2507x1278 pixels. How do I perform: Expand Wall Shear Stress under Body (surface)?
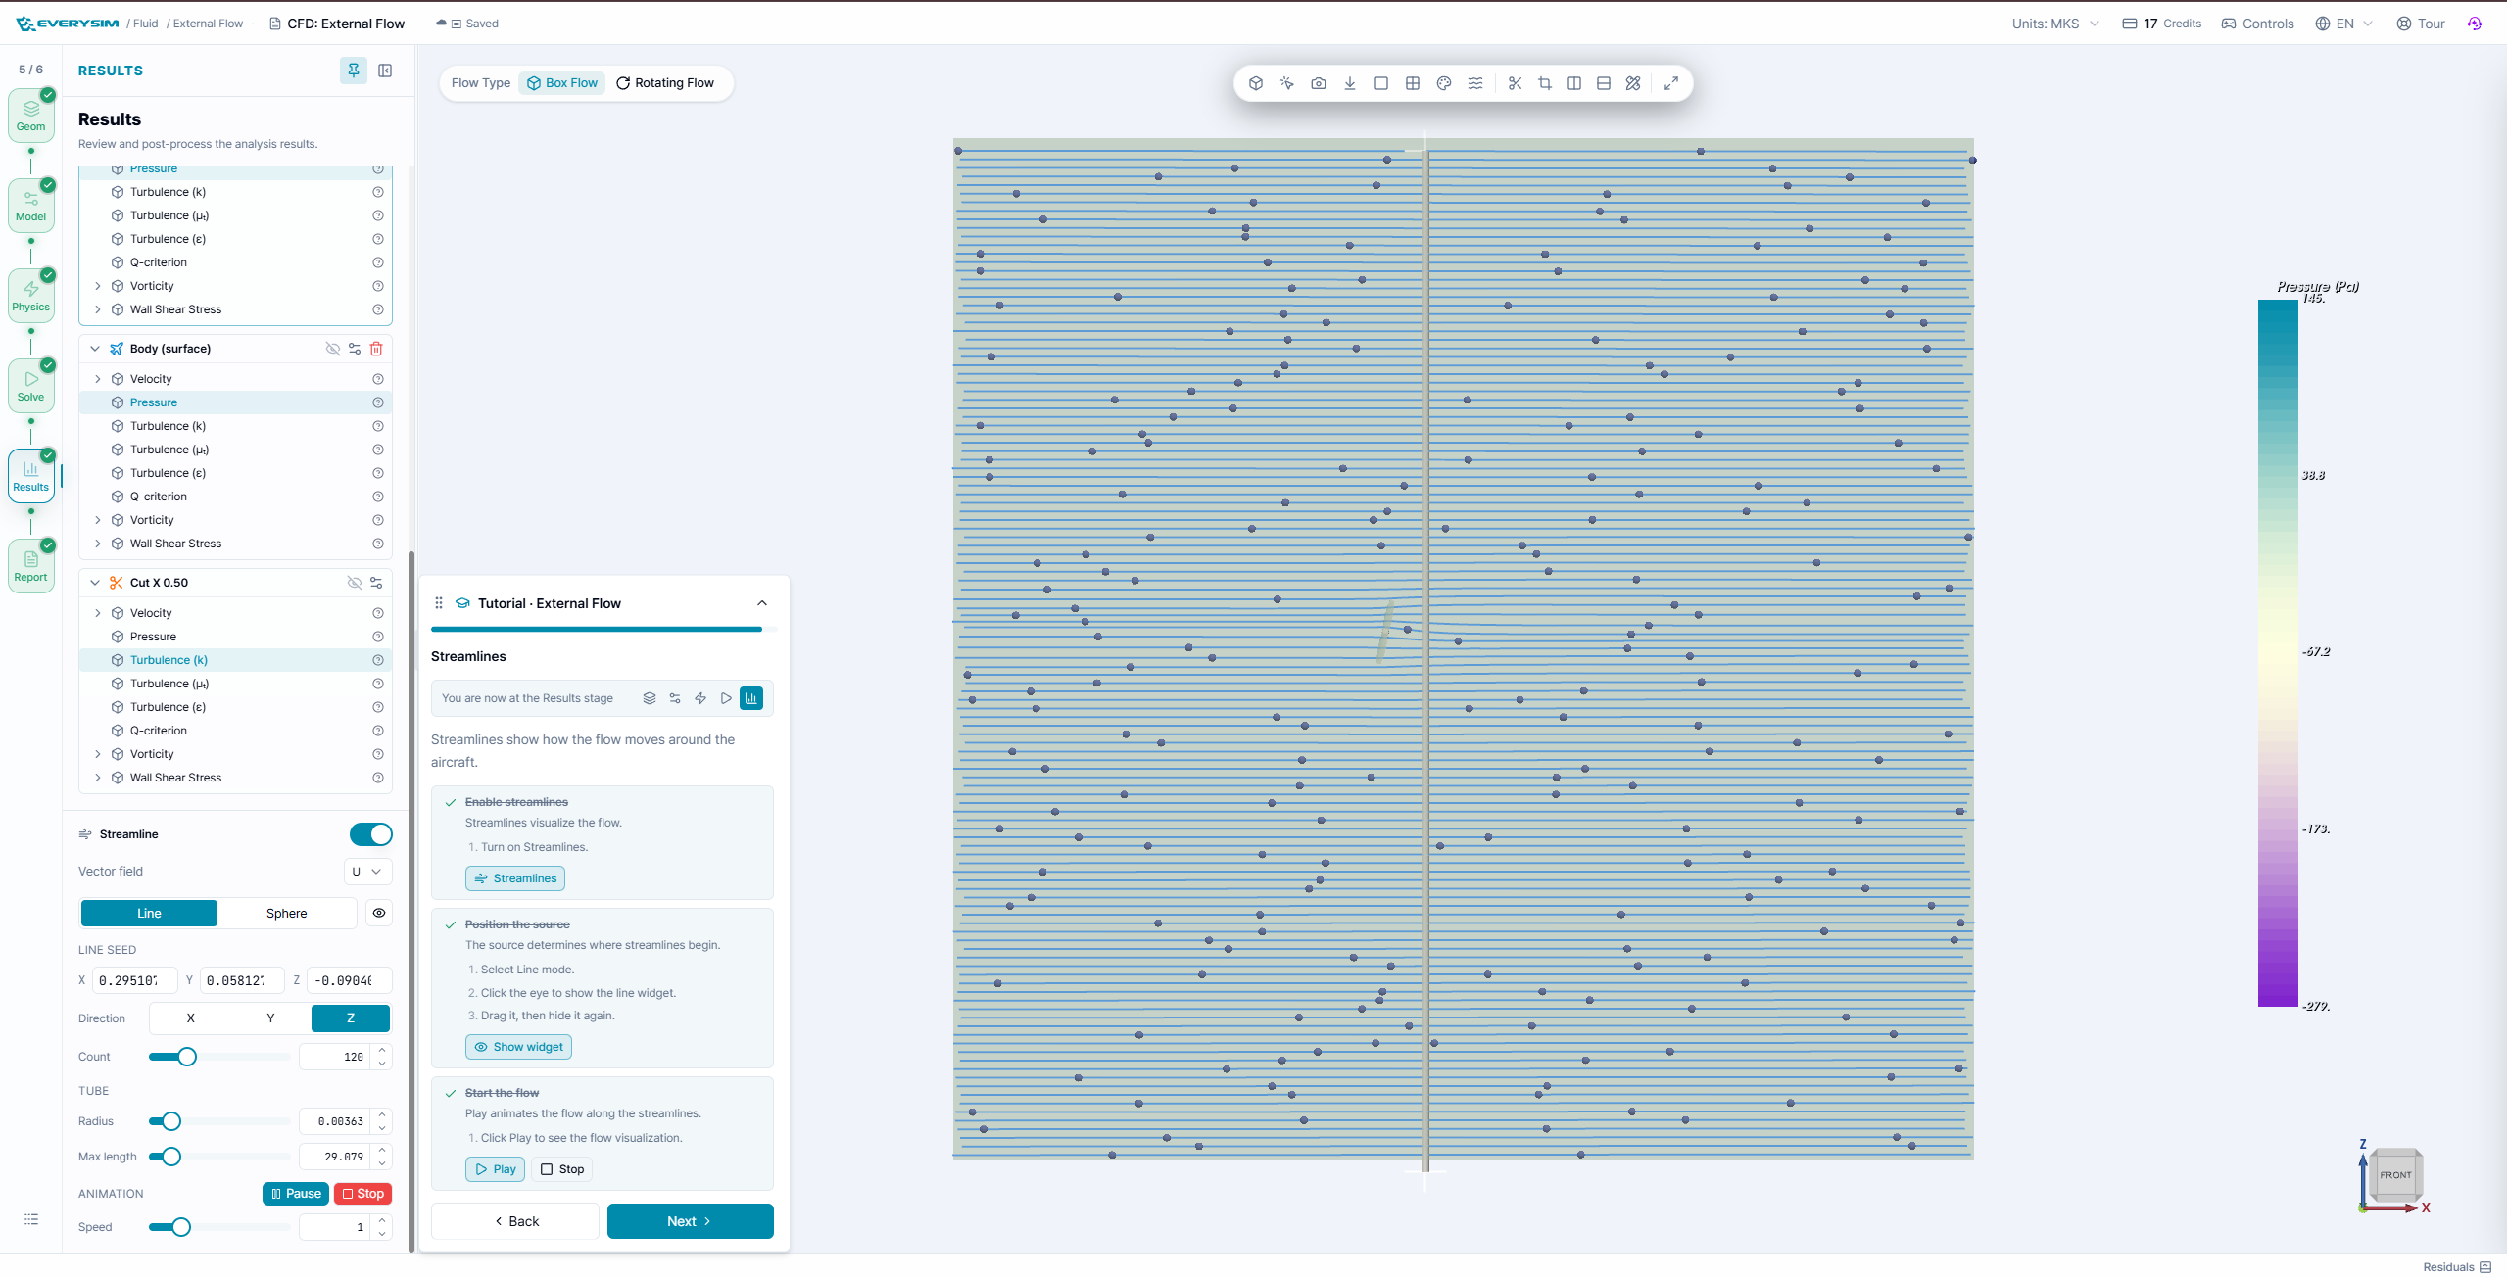click(x=98, y=544)
